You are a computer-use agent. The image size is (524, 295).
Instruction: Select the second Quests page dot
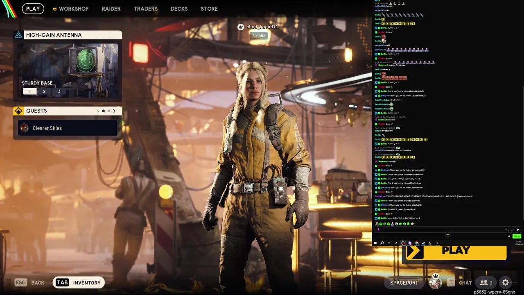pyautogui.click(x=108, y=111)
